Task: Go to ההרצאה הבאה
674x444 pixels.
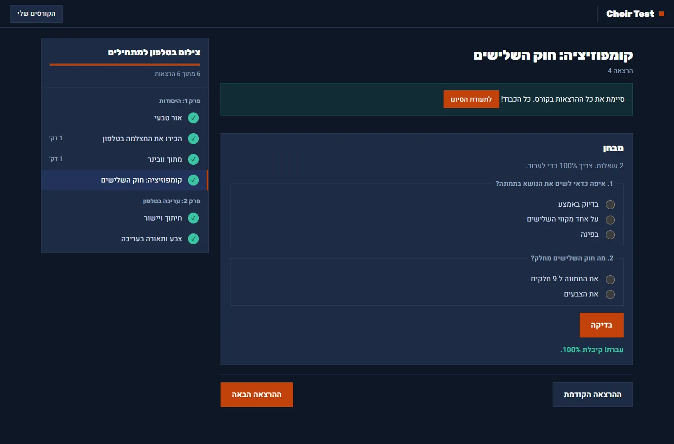Action: [257, 395]
